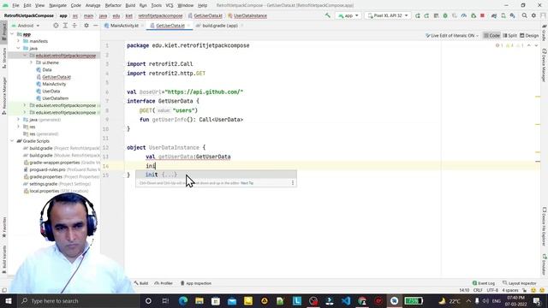Open Microsoft Edge from the taskbar
548x308 pixels.
[182, 300]
